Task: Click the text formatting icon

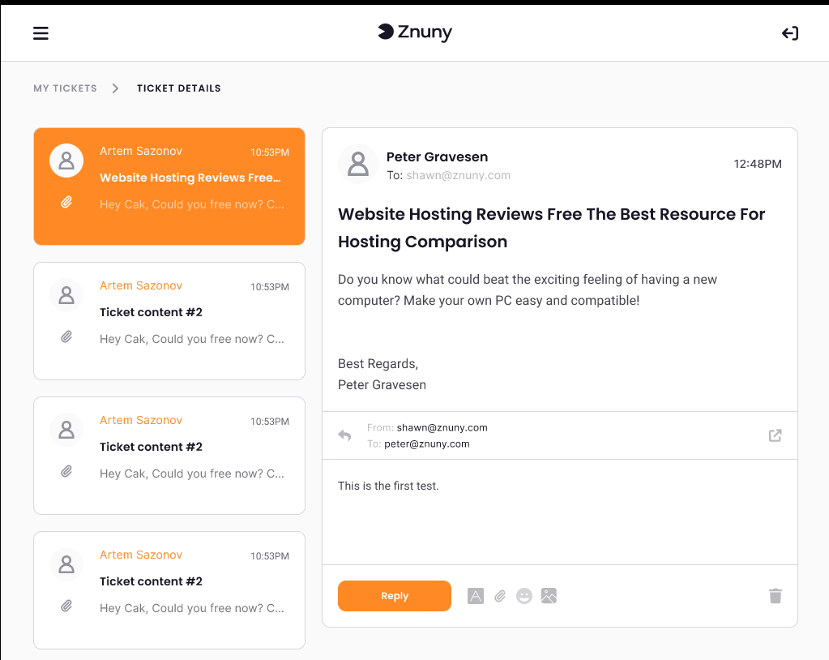Action: coord(476,596)
